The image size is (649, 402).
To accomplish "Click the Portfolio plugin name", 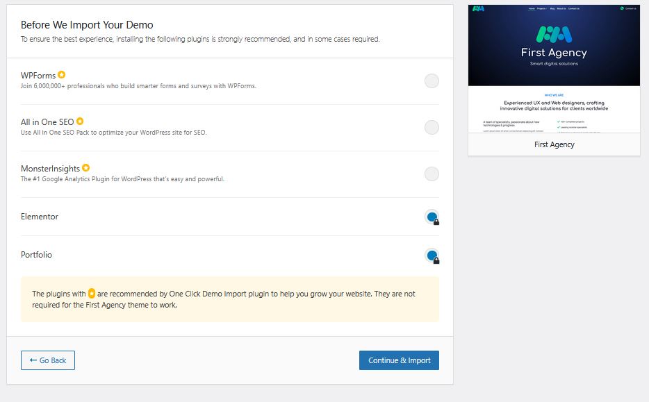I will click(36, 255).
